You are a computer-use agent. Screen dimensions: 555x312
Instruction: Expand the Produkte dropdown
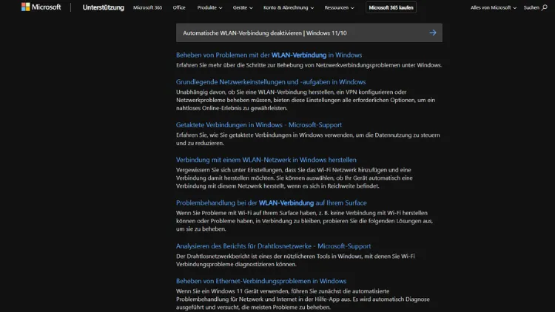[209, 7]
